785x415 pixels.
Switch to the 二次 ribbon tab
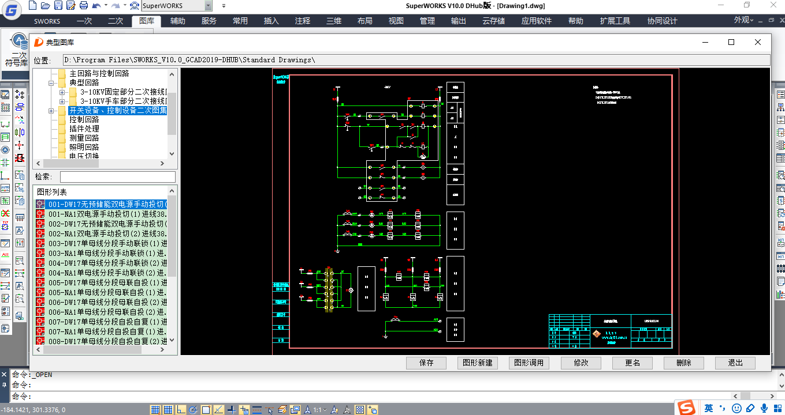[x=116, y=21]
